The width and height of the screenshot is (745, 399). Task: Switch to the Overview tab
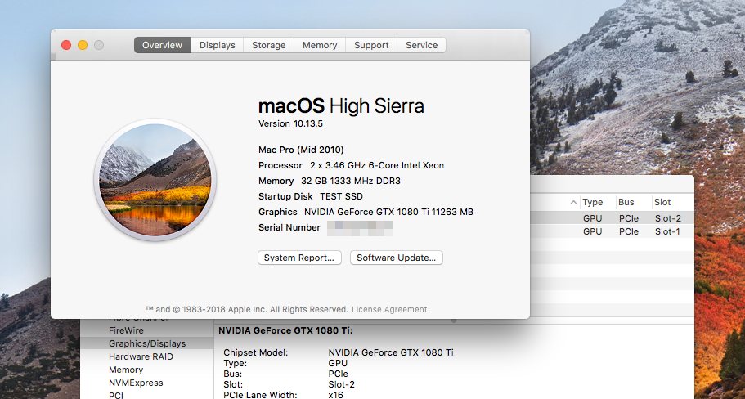tap(163, 45)
